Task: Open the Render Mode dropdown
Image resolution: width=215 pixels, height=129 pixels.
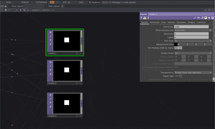Action: pos(193,53)
